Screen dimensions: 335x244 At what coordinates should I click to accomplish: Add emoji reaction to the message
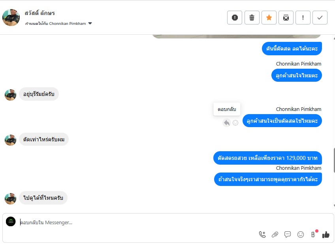pyautogui.click(x=235, y=123)
